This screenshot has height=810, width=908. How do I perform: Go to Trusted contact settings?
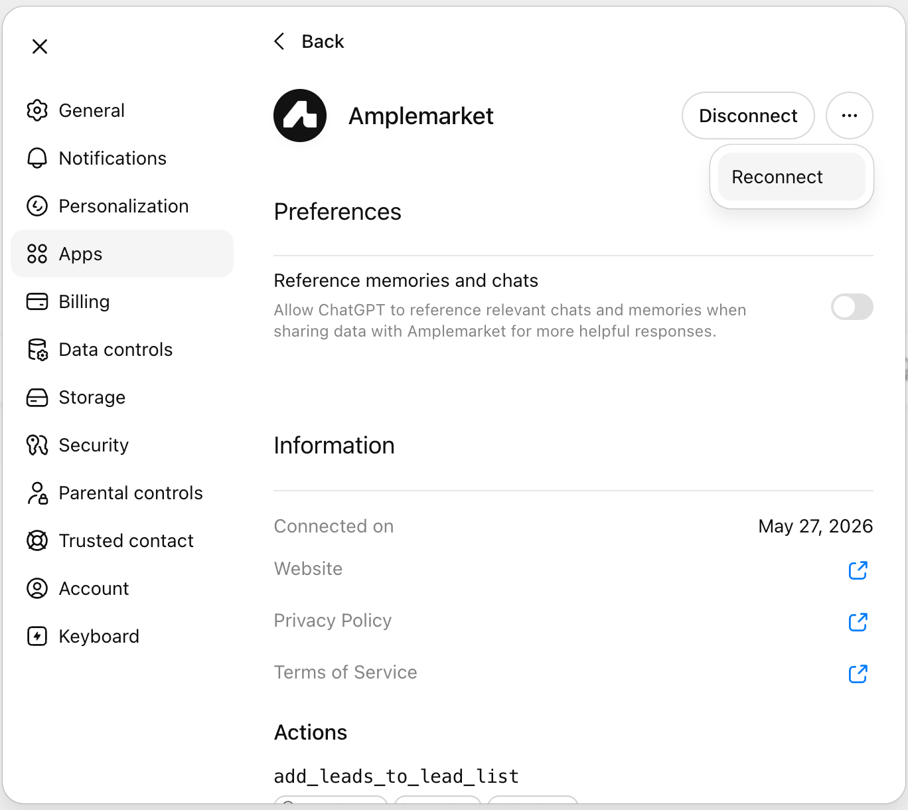[x=122, y=540]
